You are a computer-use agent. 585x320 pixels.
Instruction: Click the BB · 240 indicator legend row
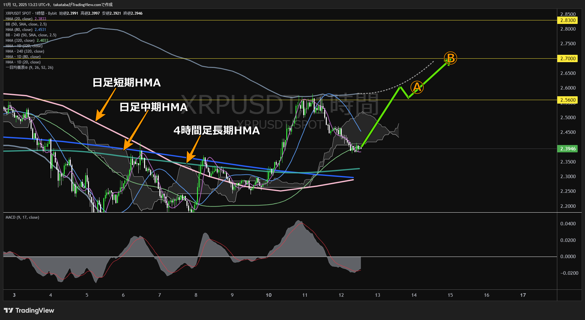31,35
